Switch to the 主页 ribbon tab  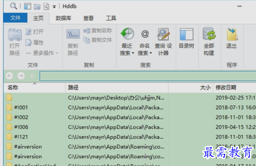[38, 18]
